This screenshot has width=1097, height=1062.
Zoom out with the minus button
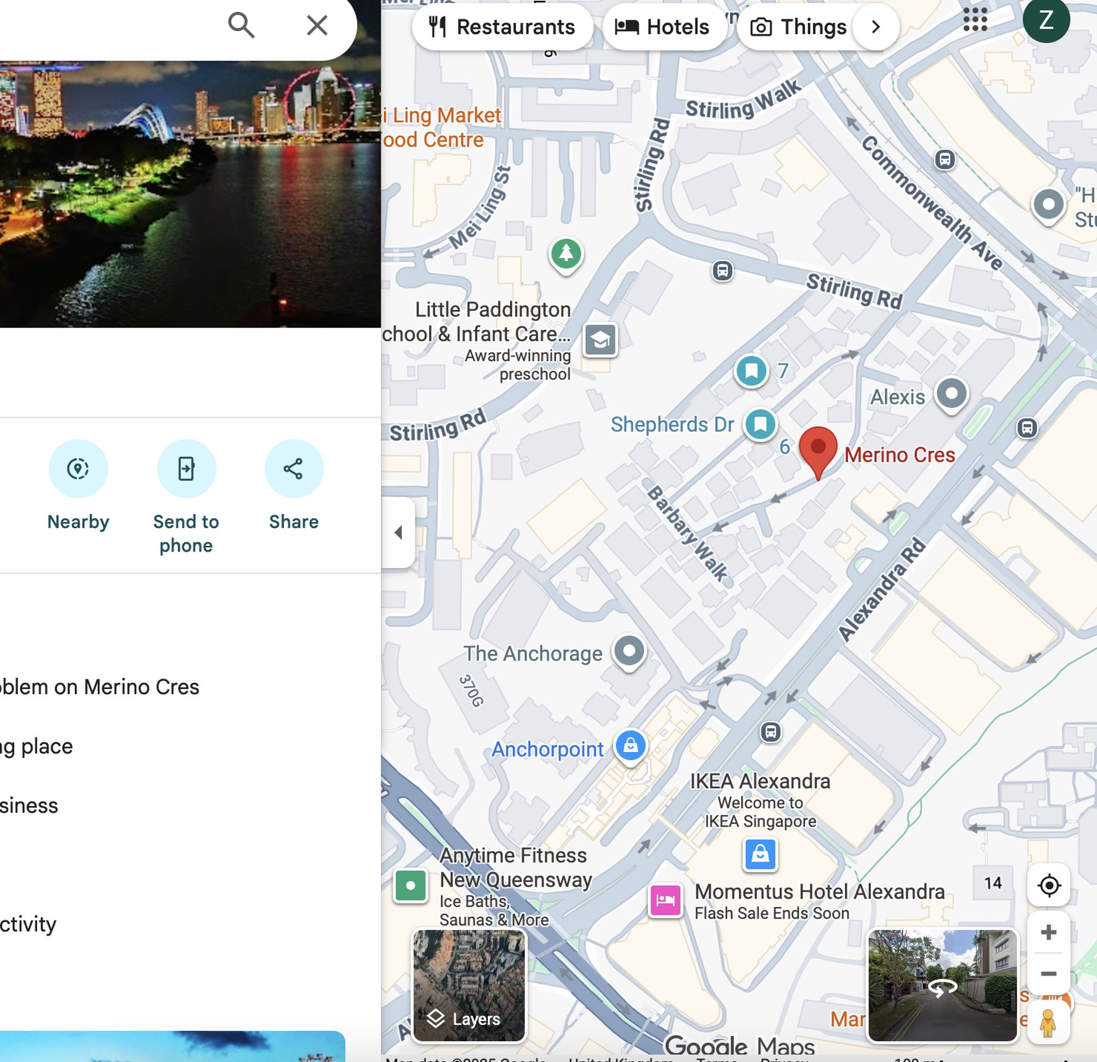tap(1048, 974)
